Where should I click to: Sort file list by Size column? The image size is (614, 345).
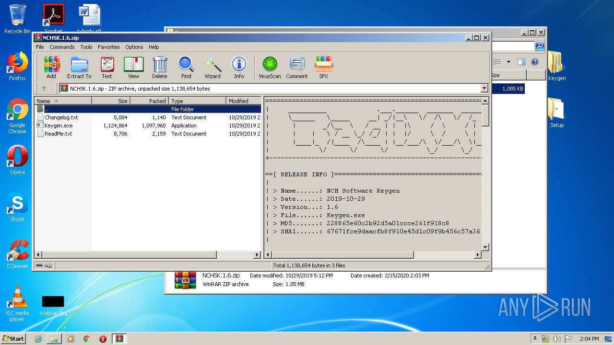coord(111,101)
